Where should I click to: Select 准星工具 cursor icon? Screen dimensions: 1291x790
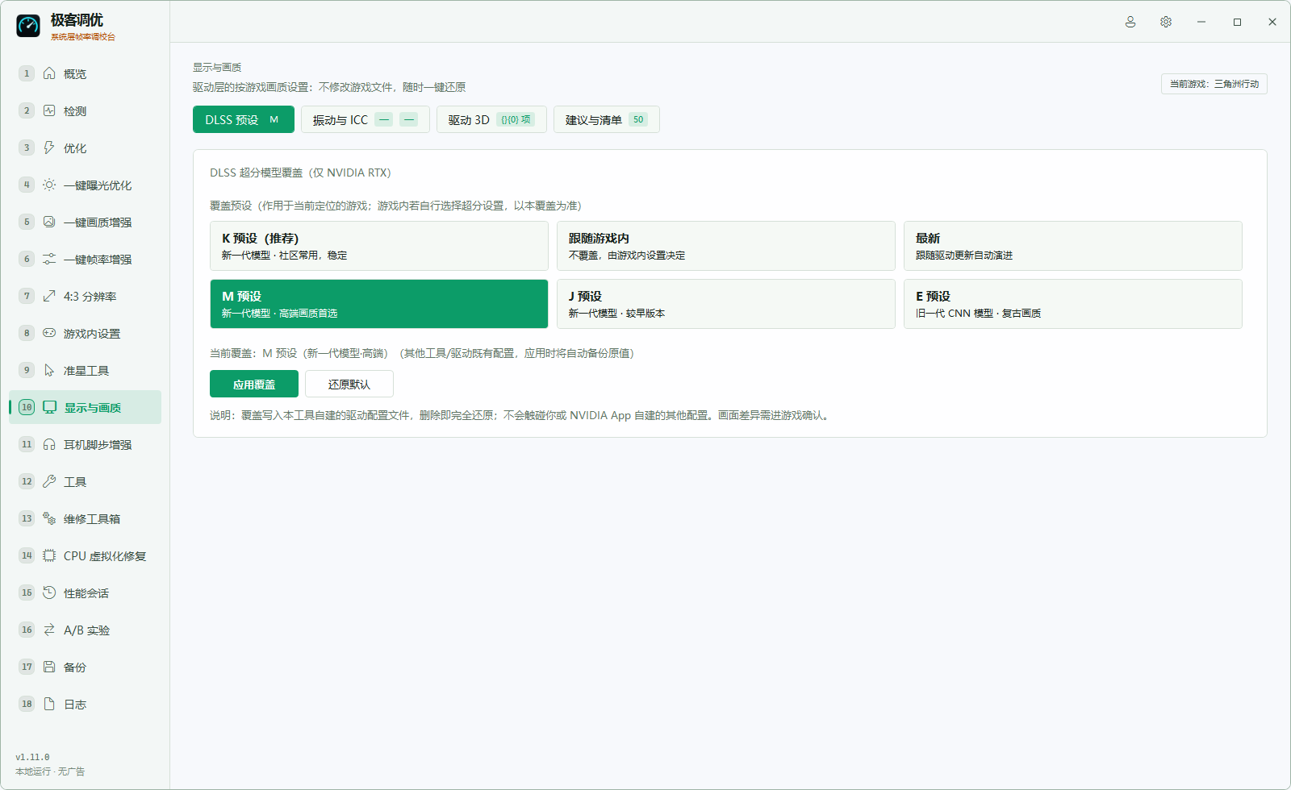point(49,370)
